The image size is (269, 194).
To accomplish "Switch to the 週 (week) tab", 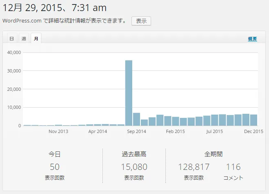I will [24, 38].
